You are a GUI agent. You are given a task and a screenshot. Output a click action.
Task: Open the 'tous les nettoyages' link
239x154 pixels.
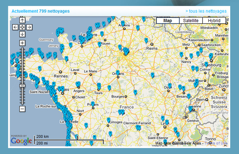tap(206, 11)
